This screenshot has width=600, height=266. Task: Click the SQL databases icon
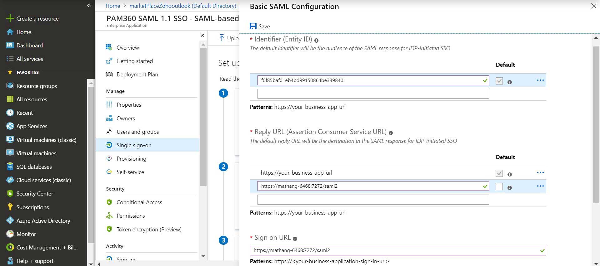tap(10, 167)
